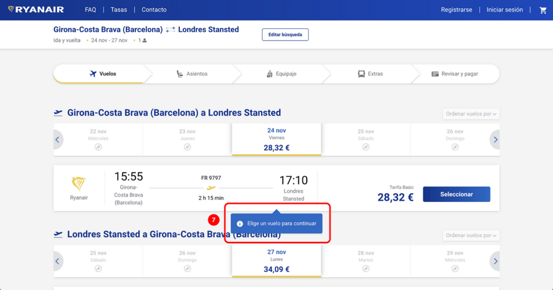Viewport: 553px width, 290px height.
Task: Click the departing plane icon by outbound heading
Action: point(58,113)
